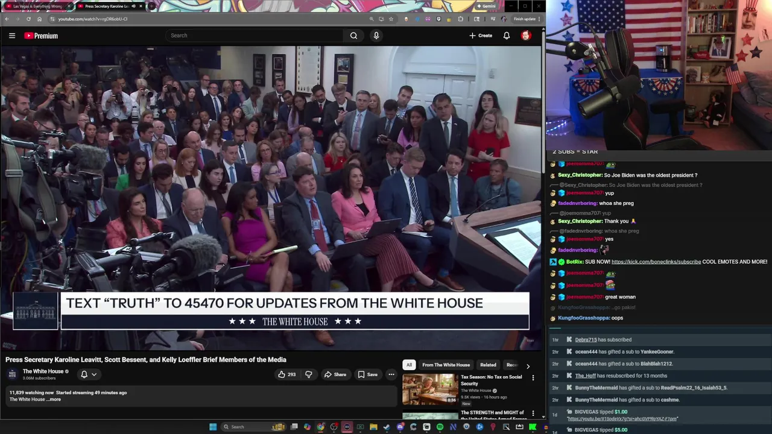Click the YouTube search magnifier button

(353, 36)
